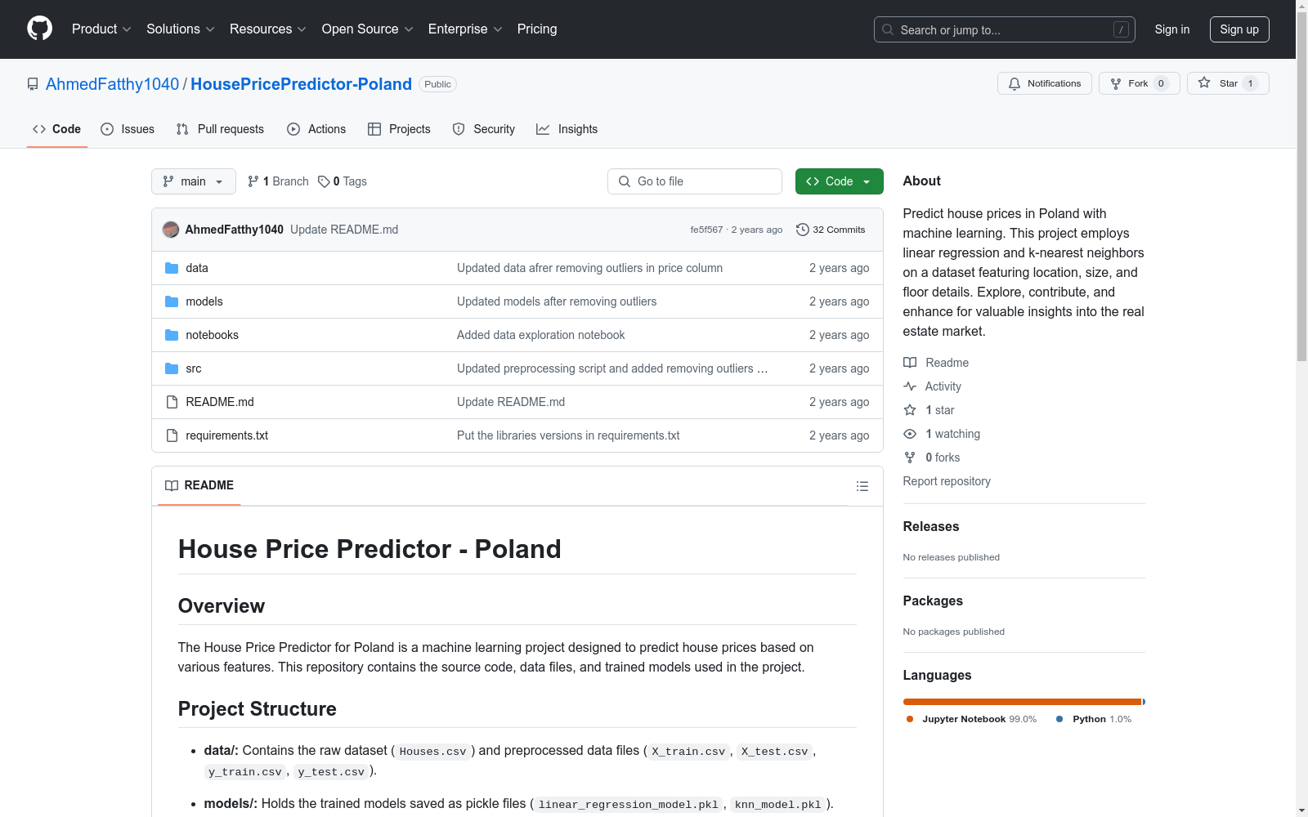The height and width of the screenshot is (817, 1308).
Task: Click the tag icon beside 0 Tags
Action: coord(324,181)
